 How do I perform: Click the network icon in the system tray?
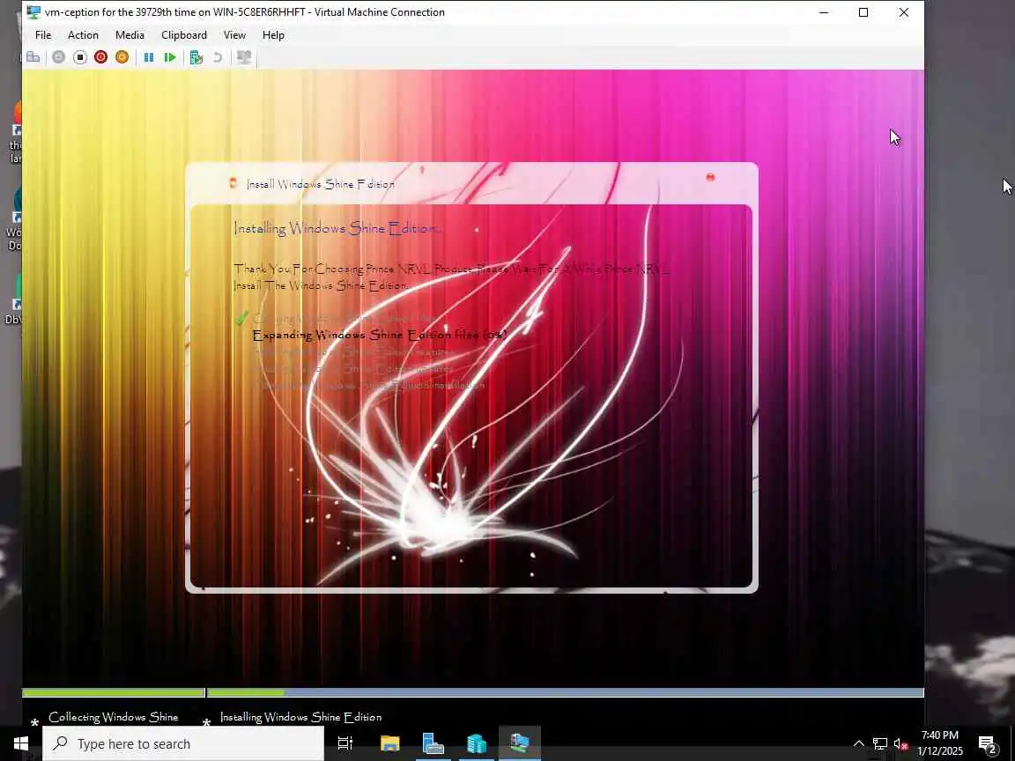pos(879,743)
